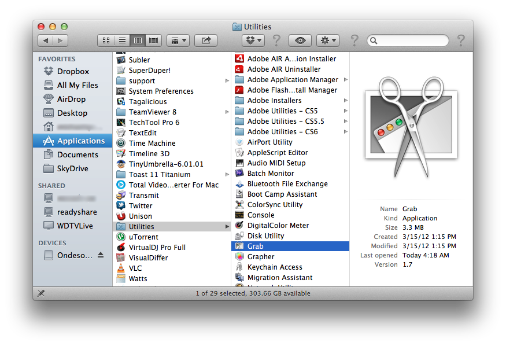Switch to Cover Flow view
The width and height of the screenshot is (506, 346).
153,41
